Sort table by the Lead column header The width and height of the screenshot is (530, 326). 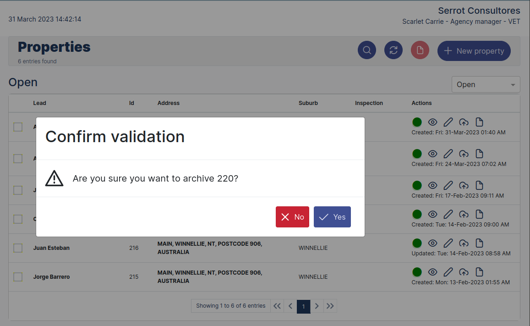[x=39, y=103]
